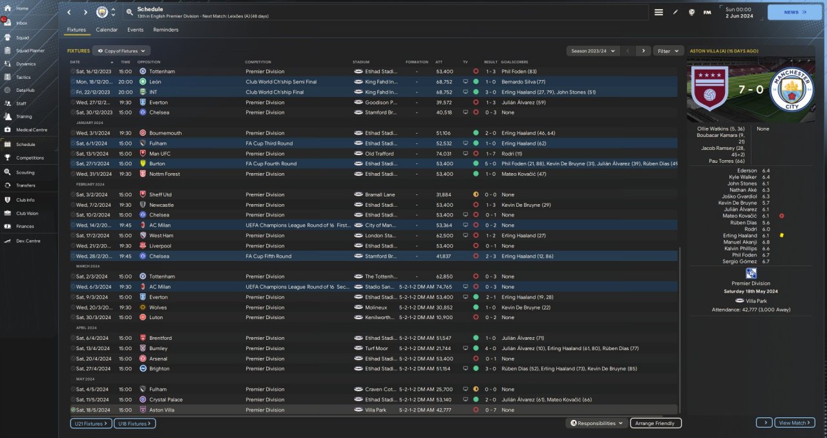The width and height of the screenshot is (827, 438).
Task: Switch to the Events tab
Action: [135, 30]
